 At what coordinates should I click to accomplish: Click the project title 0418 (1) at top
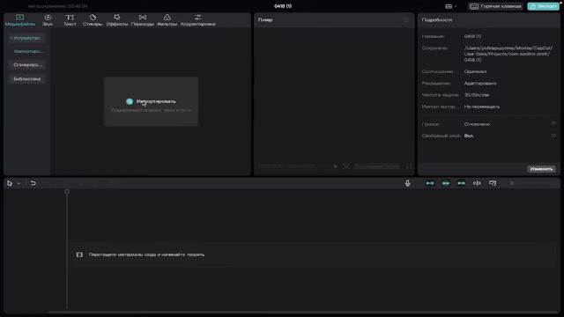click(283, 6)
